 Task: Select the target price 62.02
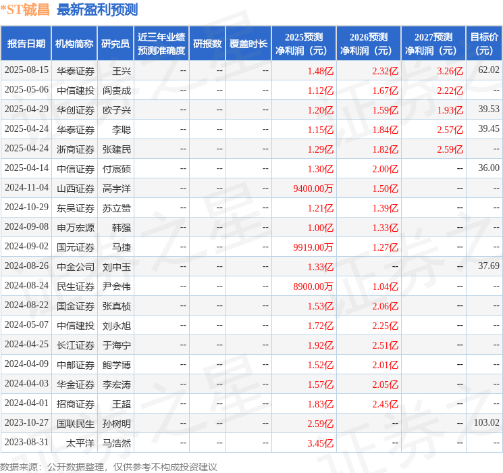click(489, 70)
